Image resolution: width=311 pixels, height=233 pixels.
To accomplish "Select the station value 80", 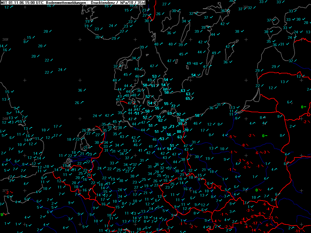I will click(x=179, y=132).
